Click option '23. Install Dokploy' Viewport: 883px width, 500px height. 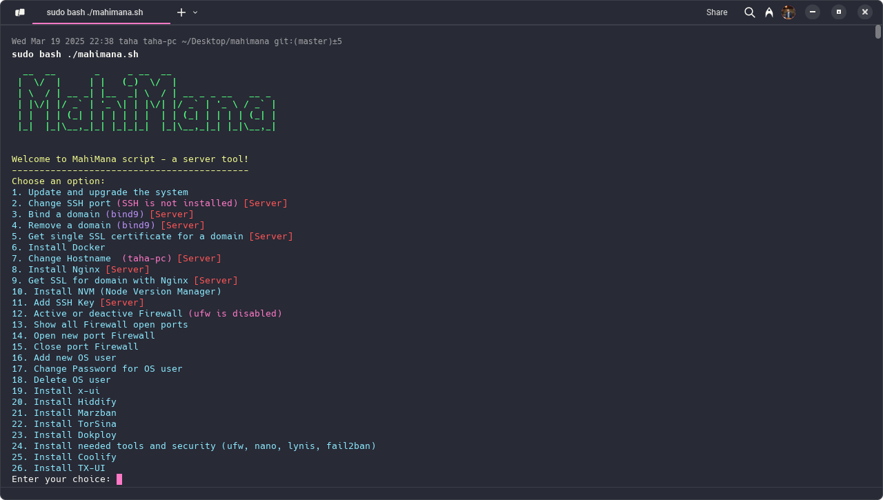pyautogui.click(x=64, y=435)
